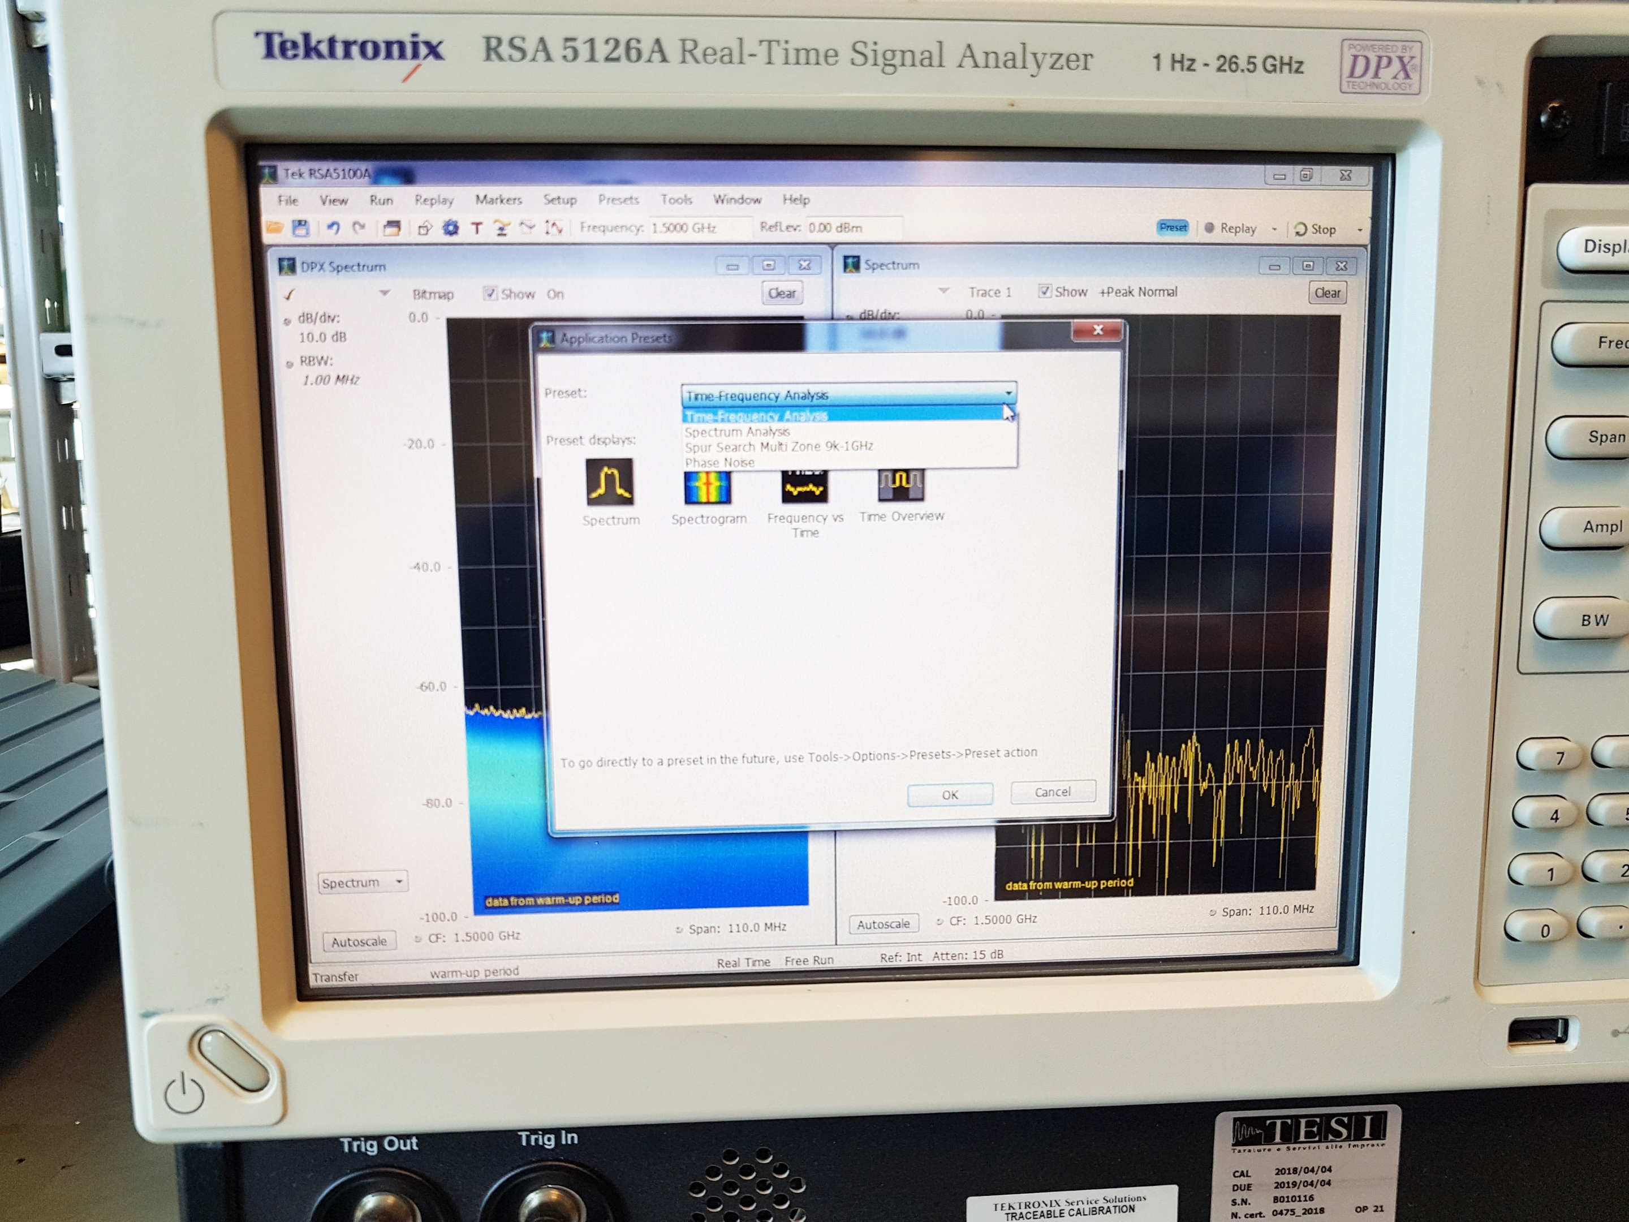Expand the Spectrum trace selector arrow
The width and height of the screenshot is (1629, 1222).
point(943,291)
